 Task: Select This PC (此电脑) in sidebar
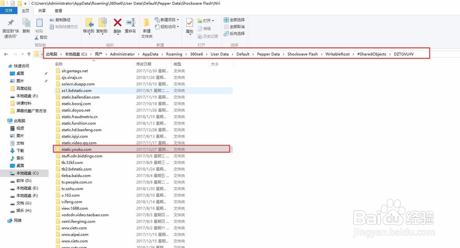coord(19,121)
